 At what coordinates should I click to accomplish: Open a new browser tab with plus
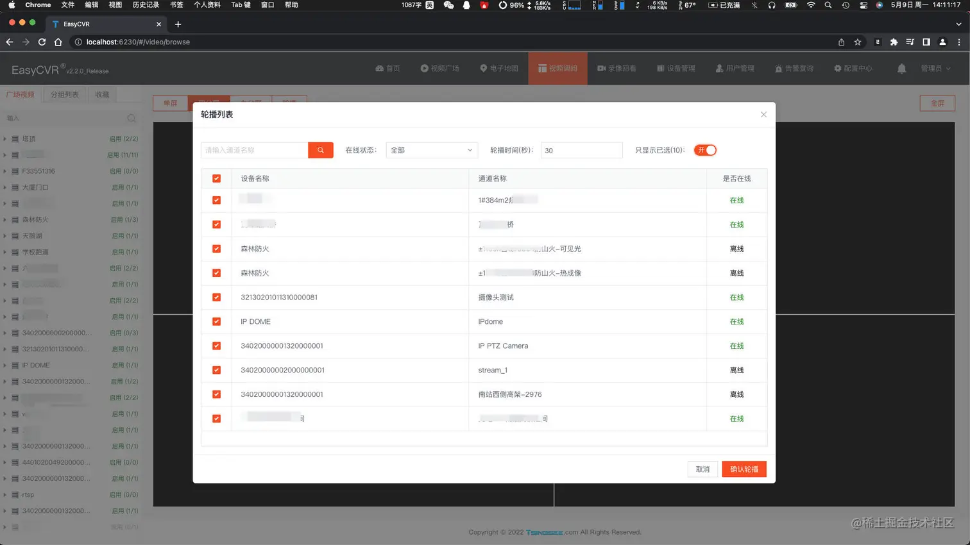point(178,24)
